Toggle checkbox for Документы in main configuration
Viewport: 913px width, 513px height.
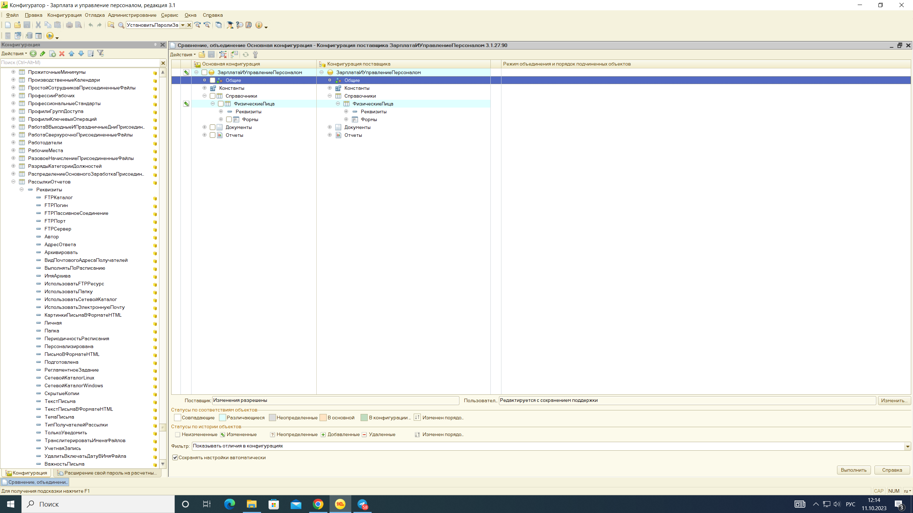(x=213, y=127)
